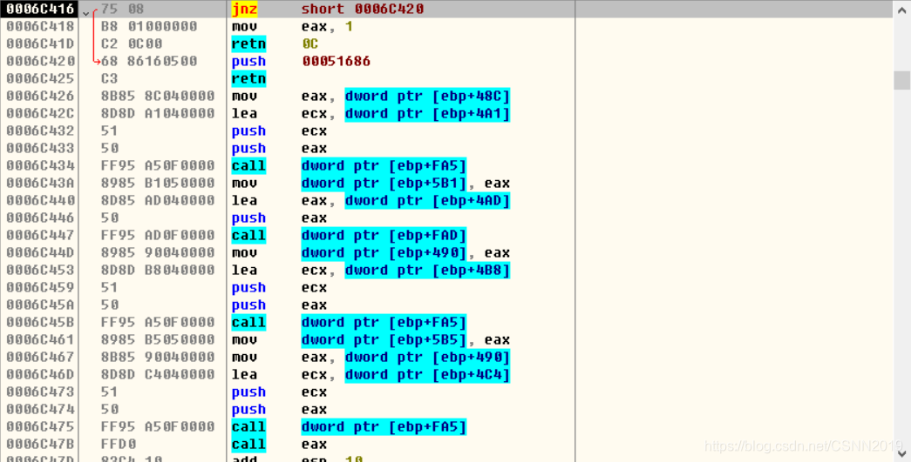Select mov dword ptr [ebp+5B1], eax
This screenshot has width=911, height=462.
(x=371, y=184)
